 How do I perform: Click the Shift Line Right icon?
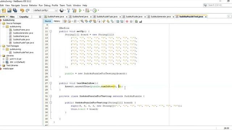pos(122,21)
